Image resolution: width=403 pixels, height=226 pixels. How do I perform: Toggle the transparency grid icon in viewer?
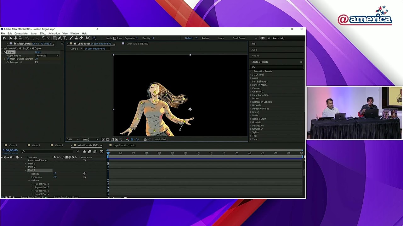[x=108, y=139]
